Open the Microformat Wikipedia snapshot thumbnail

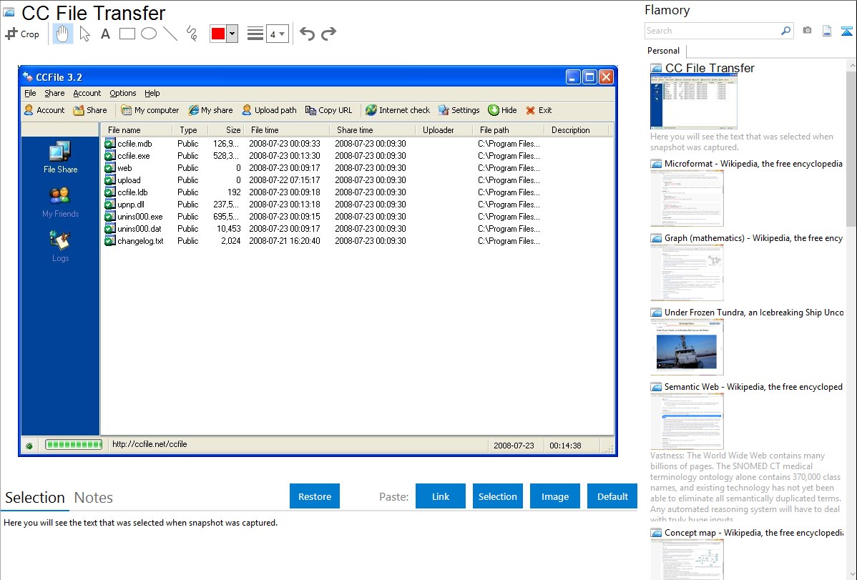(687, 198)
